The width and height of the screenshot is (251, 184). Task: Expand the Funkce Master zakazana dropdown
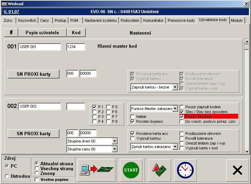[175, 109]
